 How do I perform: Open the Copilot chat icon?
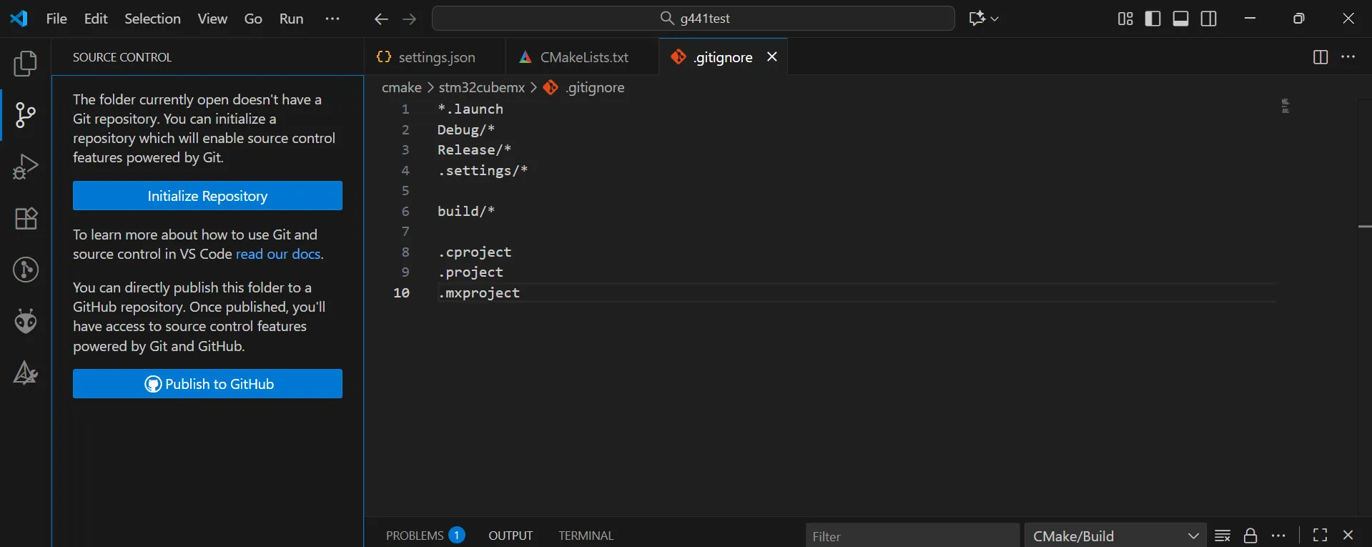(977, 19)
